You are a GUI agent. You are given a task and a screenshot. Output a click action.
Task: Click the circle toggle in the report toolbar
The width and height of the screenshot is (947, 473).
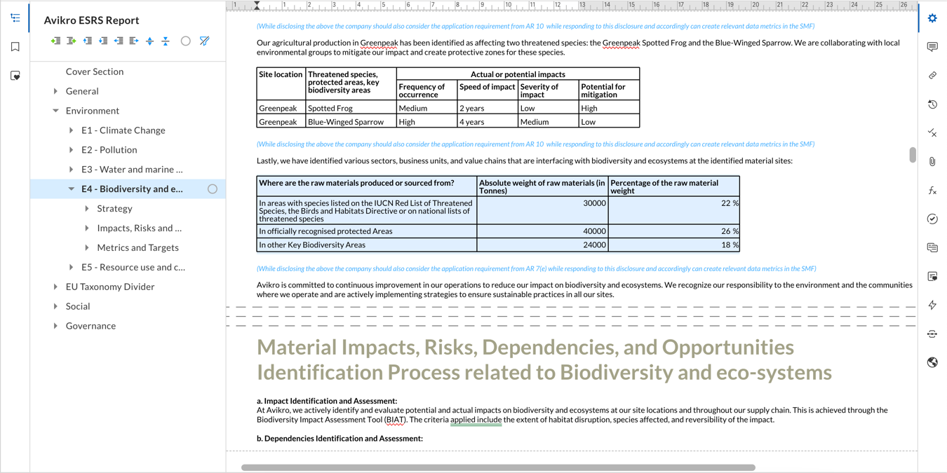pos(185,41)
